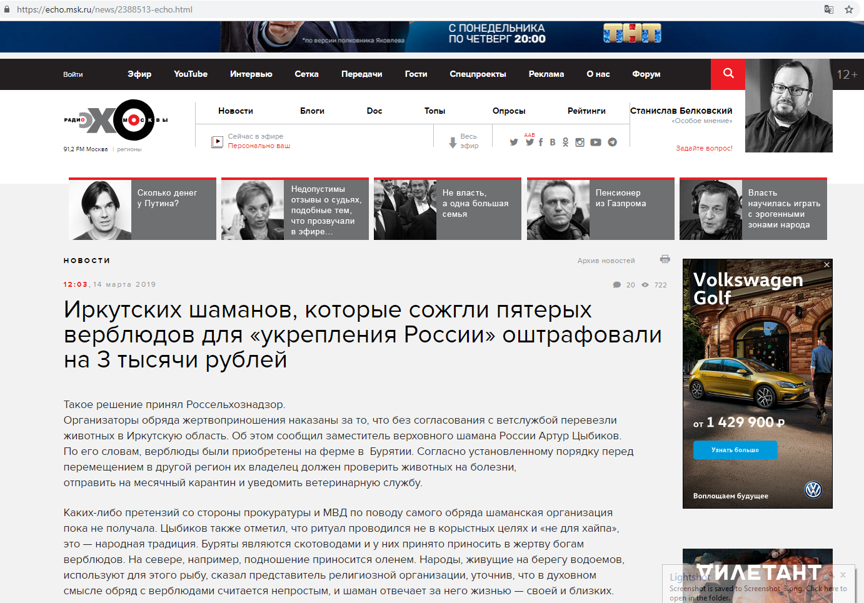Click the print icon near Архив новостей
864x603 pixels.
665,259
